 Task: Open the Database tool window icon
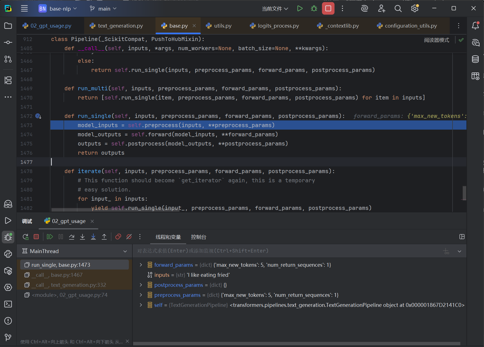click(x=475, y=59)
